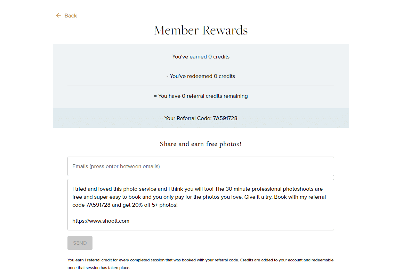This screenshot has width=411, height=276.
Task: Go back via the Back link text
Action: point(71,16)
